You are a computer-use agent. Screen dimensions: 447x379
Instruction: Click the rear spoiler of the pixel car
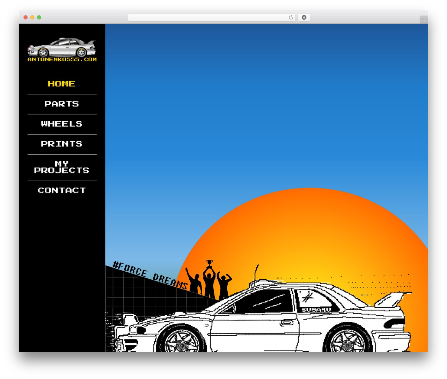[393, 299]
